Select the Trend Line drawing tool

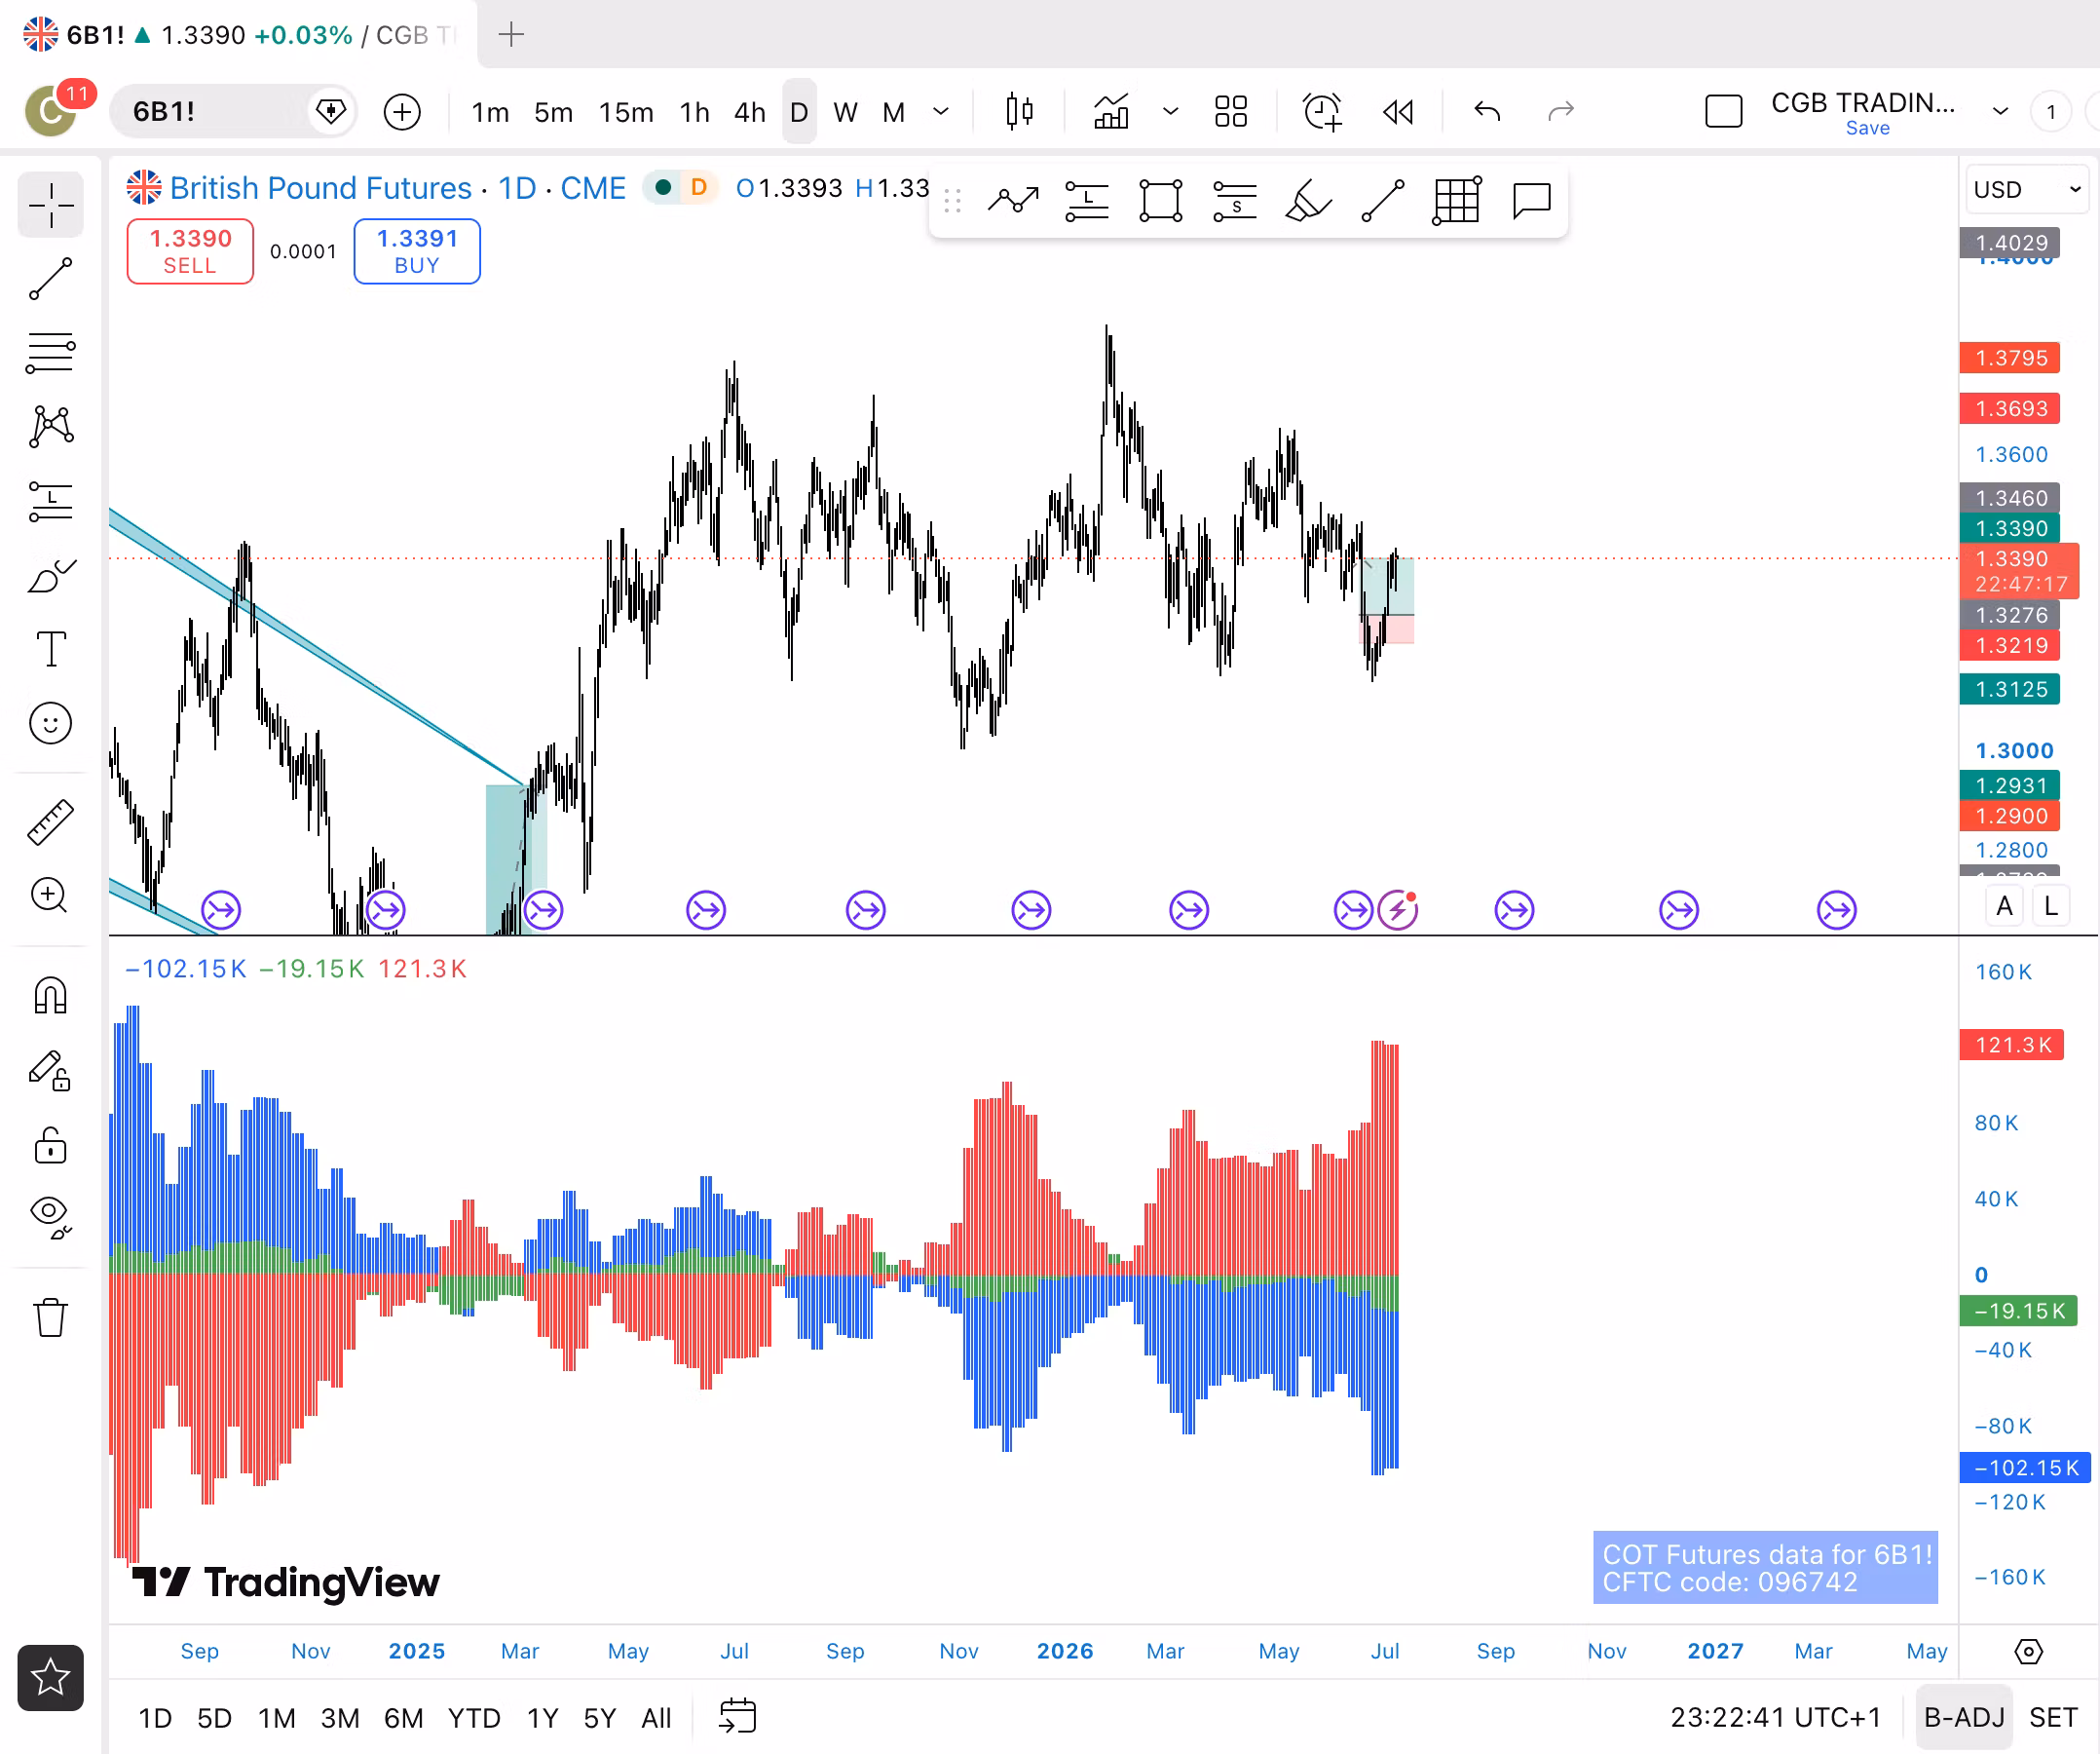click(x=50, y=279)
